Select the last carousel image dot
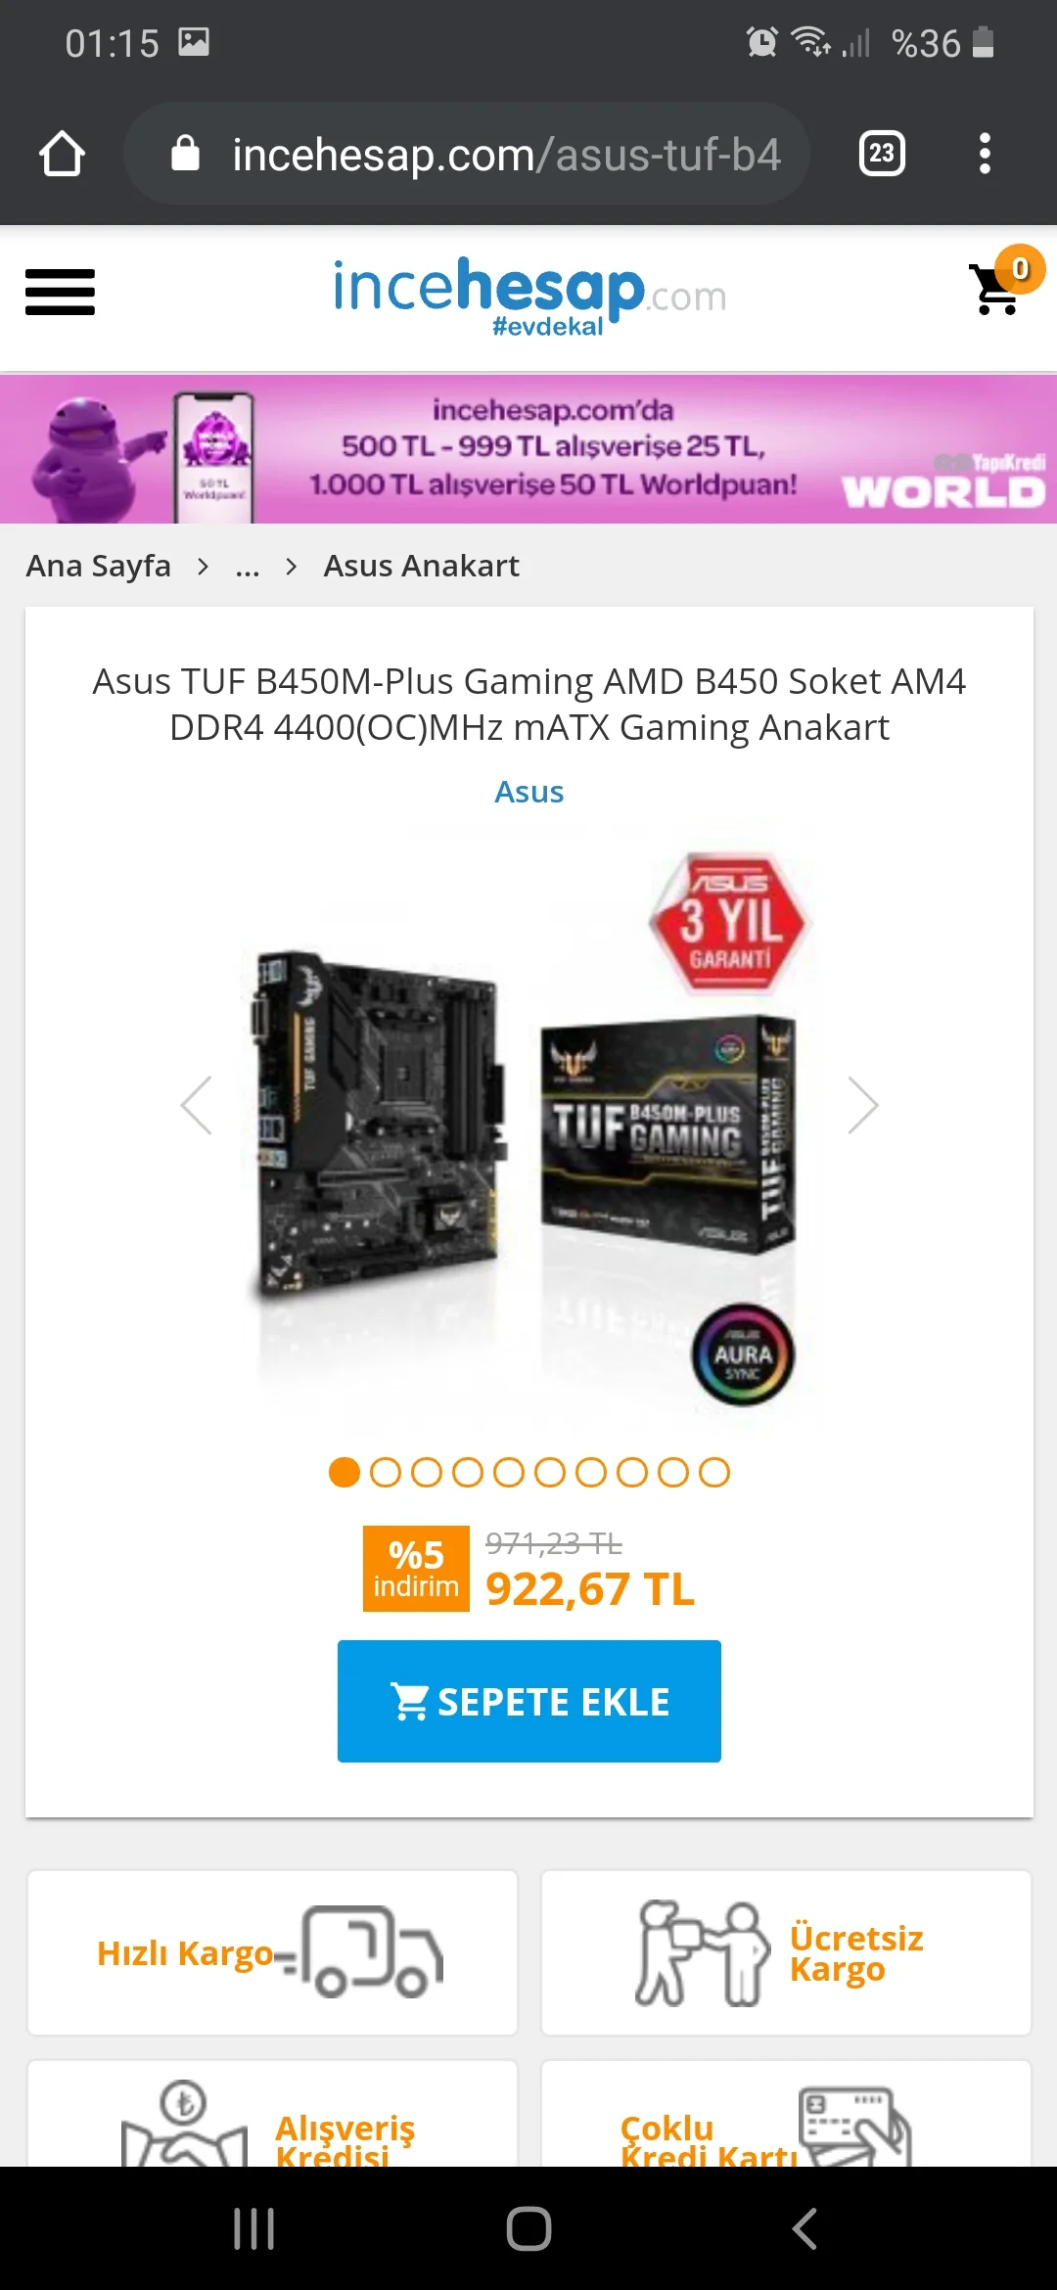The width and height of the screenshot is (1057, 2290). tap(714, 1473)
